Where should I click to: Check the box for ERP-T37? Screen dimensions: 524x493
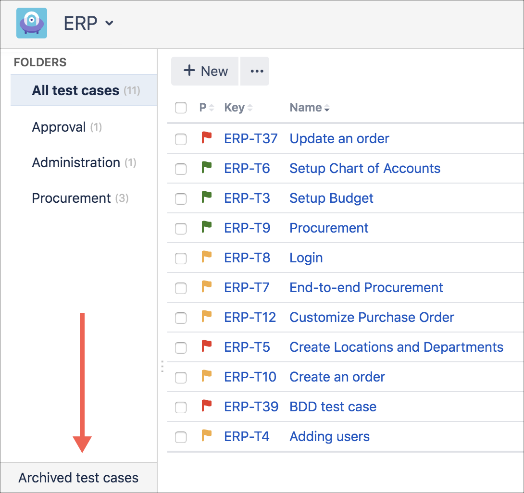tap(181, 139)
